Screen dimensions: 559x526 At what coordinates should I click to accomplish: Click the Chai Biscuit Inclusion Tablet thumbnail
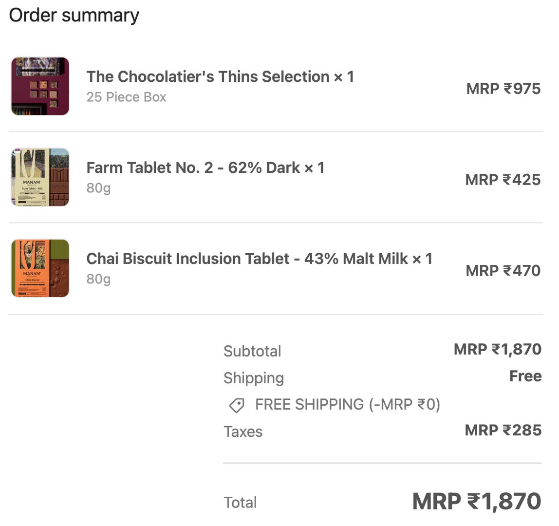[x=40, y=268]
